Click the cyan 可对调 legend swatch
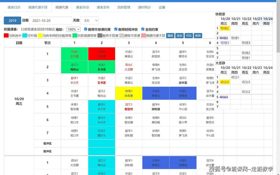 pos(25,36)
